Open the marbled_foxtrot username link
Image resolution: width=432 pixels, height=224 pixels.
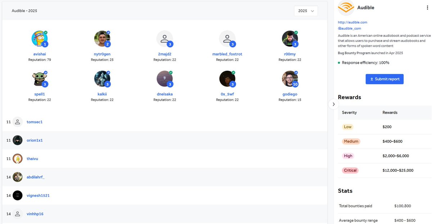coord(227,54)
